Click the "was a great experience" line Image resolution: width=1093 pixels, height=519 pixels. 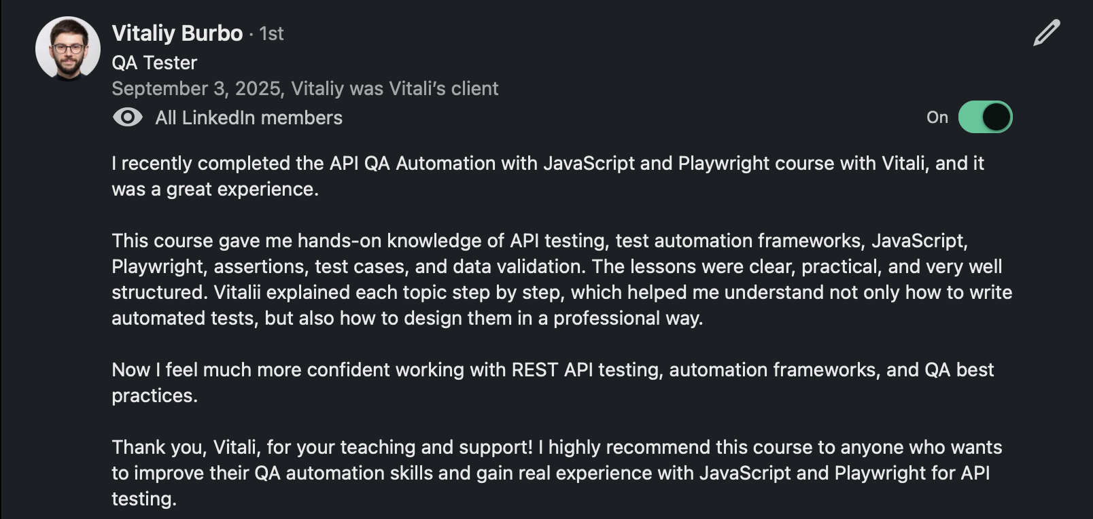pos(215,190)
